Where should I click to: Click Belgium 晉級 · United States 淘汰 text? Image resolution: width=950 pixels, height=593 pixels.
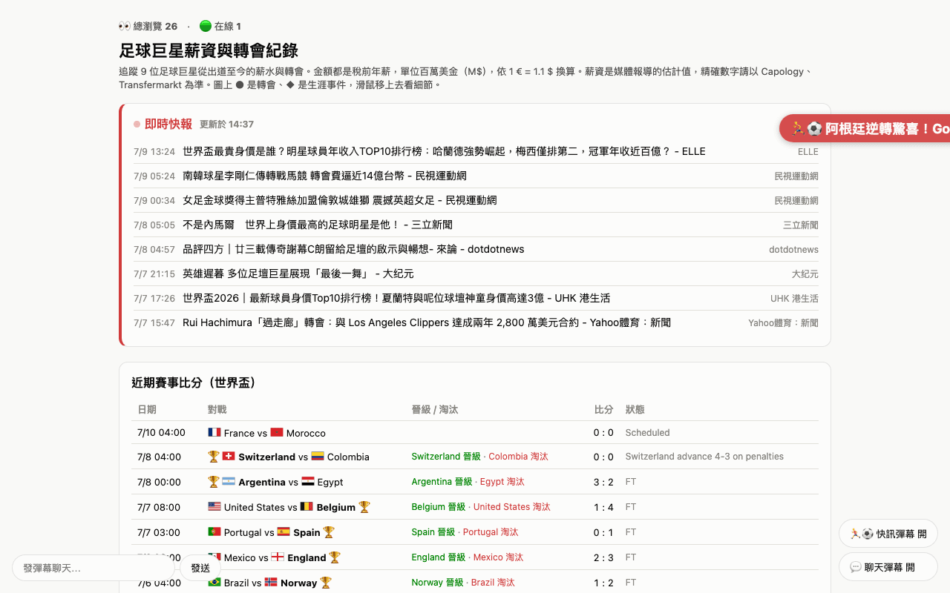click(481, 507)
